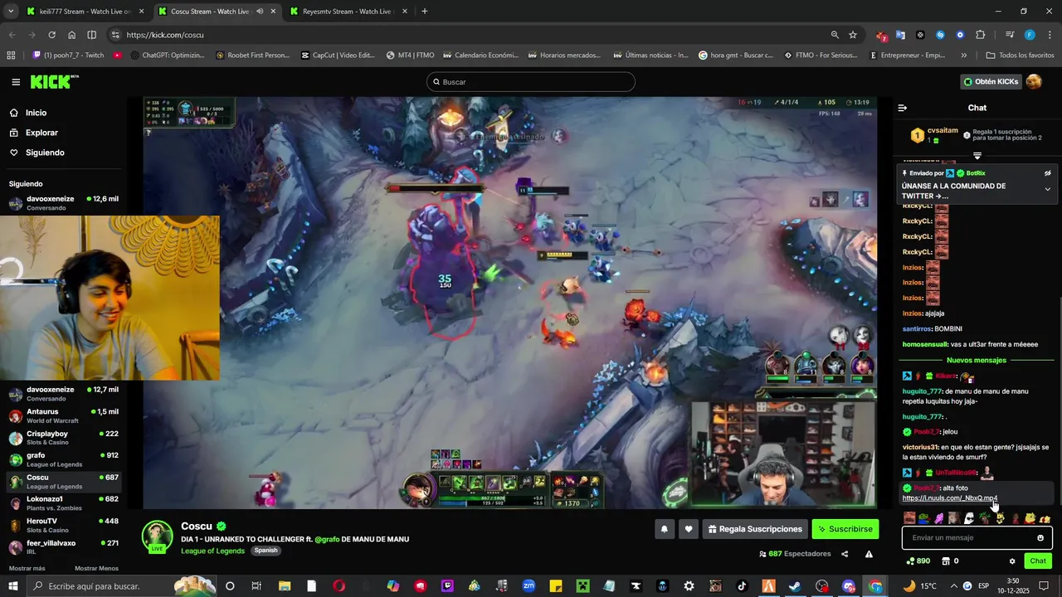
Task: Mute the Coscu Stream tab audio
Action: pyautogui.click(x=260, y=12)
